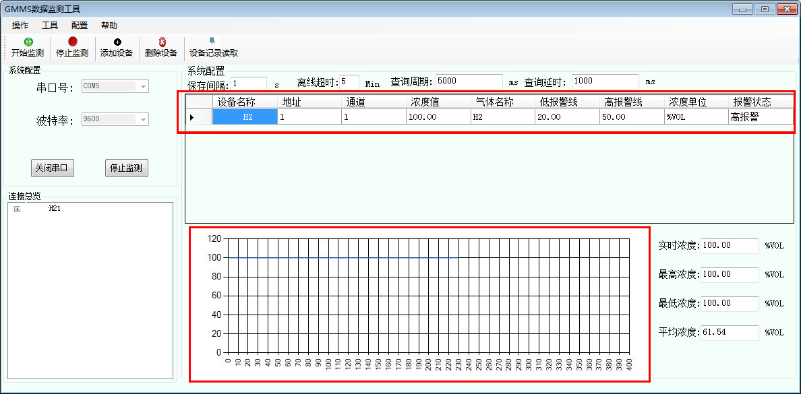Screen dimensions: 801x394
Task: Click the 保存间隔 input field
Action: point(249,83)
